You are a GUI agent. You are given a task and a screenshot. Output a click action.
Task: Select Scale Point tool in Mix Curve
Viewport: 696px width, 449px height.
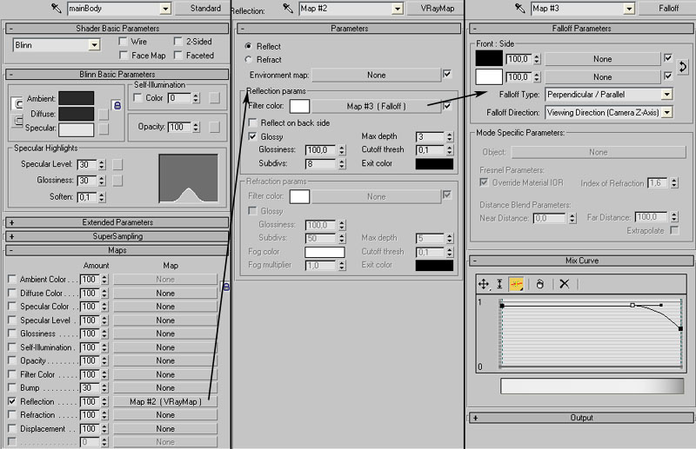pyautogui.click(x=499, y=284)
